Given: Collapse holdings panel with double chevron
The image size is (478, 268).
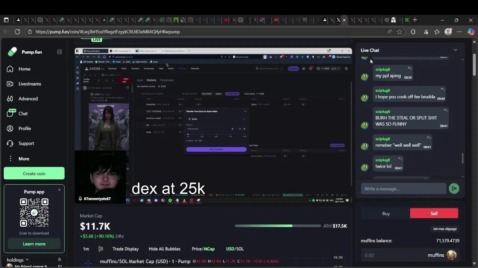Looking at the screenshot, I should click(59, 259).
